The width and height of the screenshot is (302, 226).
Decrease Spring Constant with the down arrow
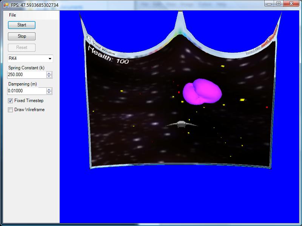49,76
